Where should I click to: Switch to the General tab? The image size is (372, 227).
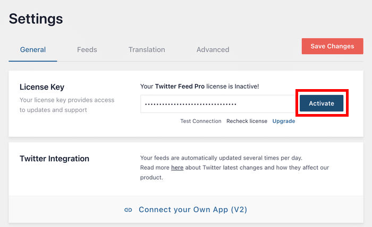click(33, 50)
